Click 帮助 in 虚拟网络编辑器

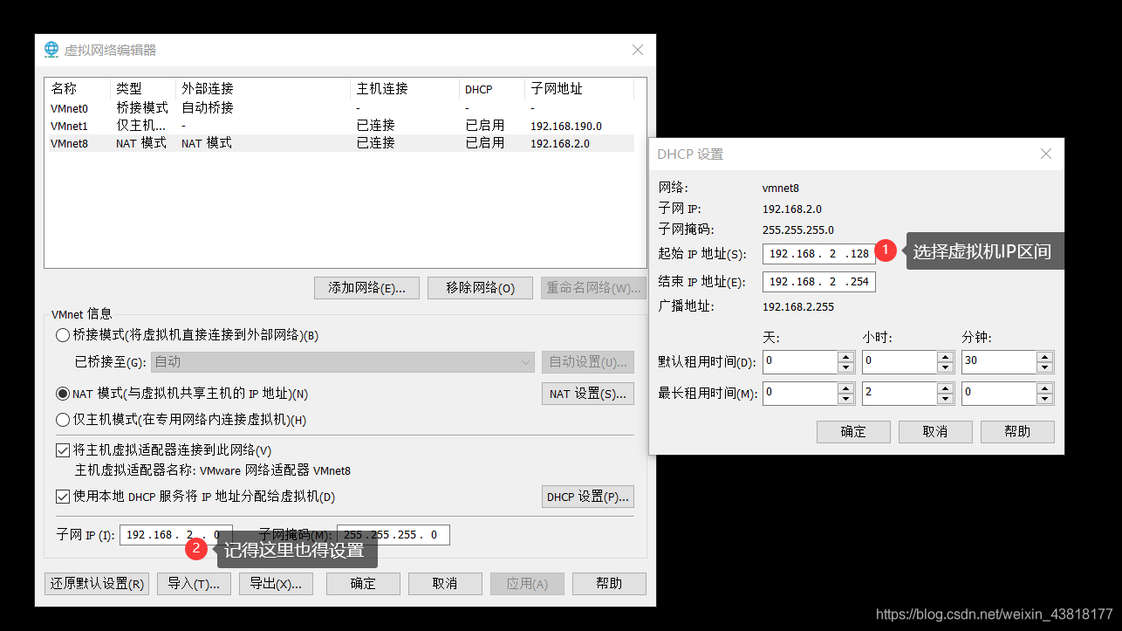609,584
